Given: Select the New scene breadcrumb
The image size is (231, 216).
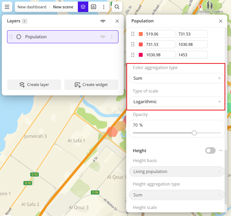Looking at the screenshot, I should (x=63, y=7).
